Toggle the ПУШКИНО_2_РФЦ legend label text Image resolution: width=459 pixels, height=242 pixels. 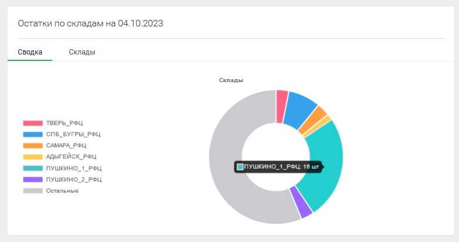pyautogui.click(x=74, y=179)
